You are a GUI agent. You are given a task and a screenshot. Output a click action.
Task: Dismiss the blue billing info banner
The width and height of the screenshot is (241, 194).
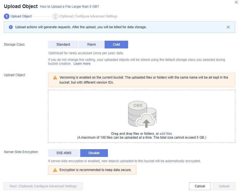pyautogui.click(x=228, y=27)
